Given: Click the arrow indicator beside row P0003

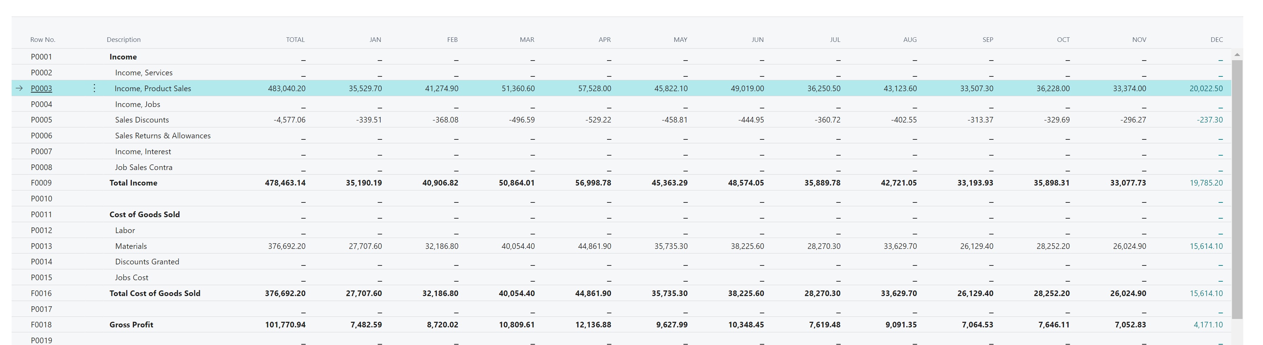Looking at the screenshot, I should [19, 88].
